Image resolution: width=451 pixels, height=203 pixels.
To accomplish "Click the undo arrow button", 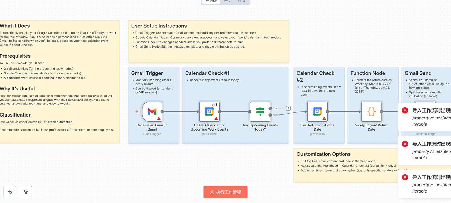I will coord(10,192).
